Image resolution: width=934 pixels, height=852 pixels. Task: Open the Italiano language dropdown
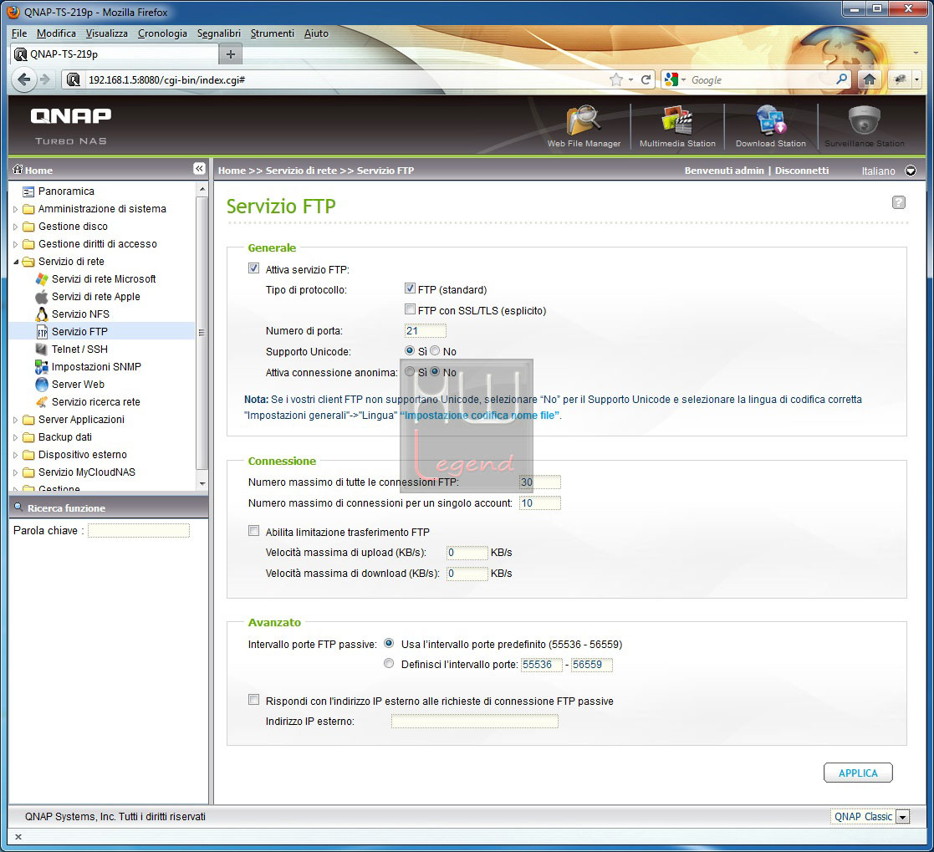[x=911, y=171]
